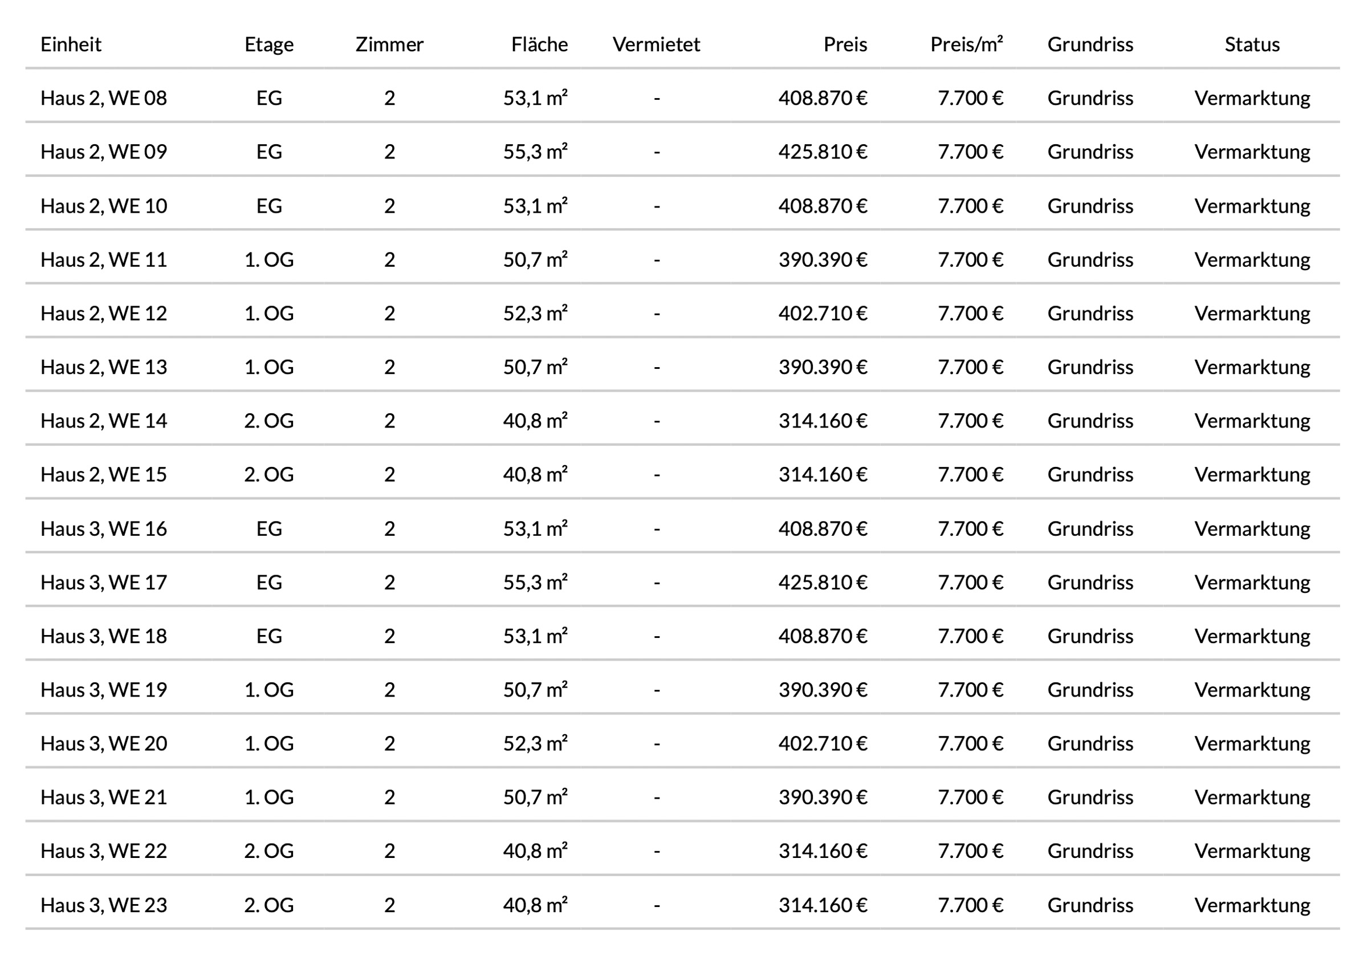1368x956 pixels.
Task: Click the Preis column header
Action: click(x=845, y=44)
